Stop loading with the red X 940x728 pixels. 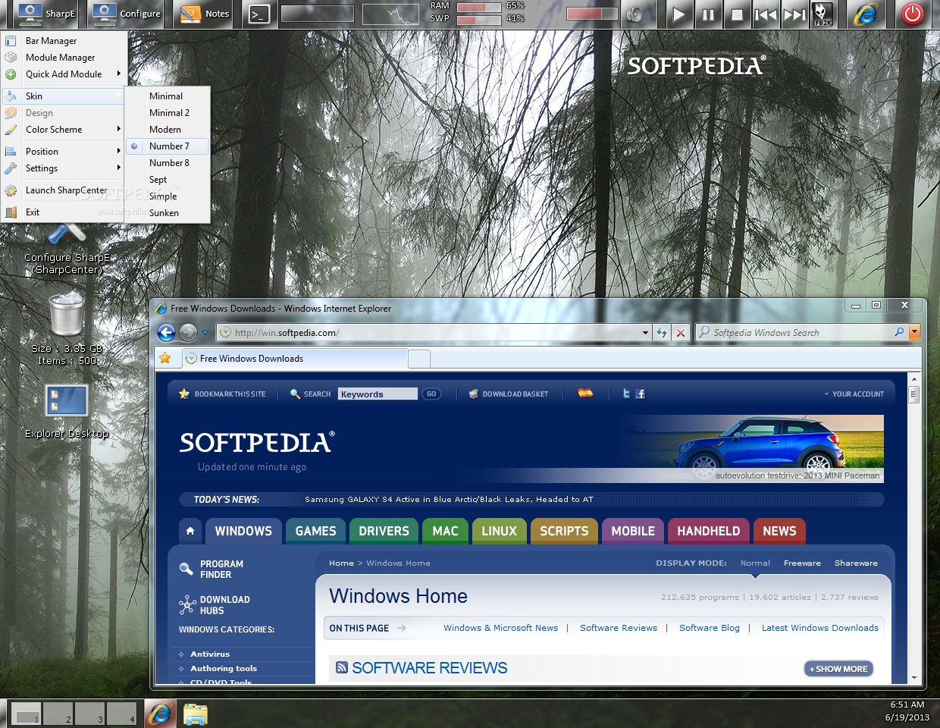681,333
